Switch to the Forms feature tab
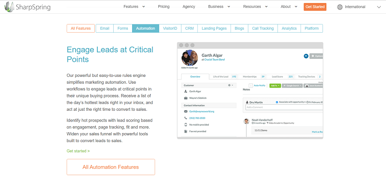The width and height of the screenshot is (386, 179). coord(123,28)
